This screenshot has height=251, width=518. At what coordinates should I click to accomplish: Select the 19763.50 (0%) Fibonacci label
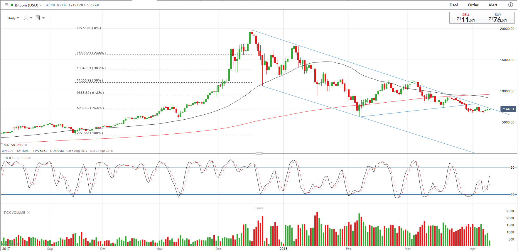[x=89, y=28]
